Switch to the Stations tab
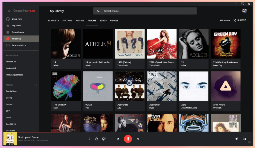 [x=67, y=20]
